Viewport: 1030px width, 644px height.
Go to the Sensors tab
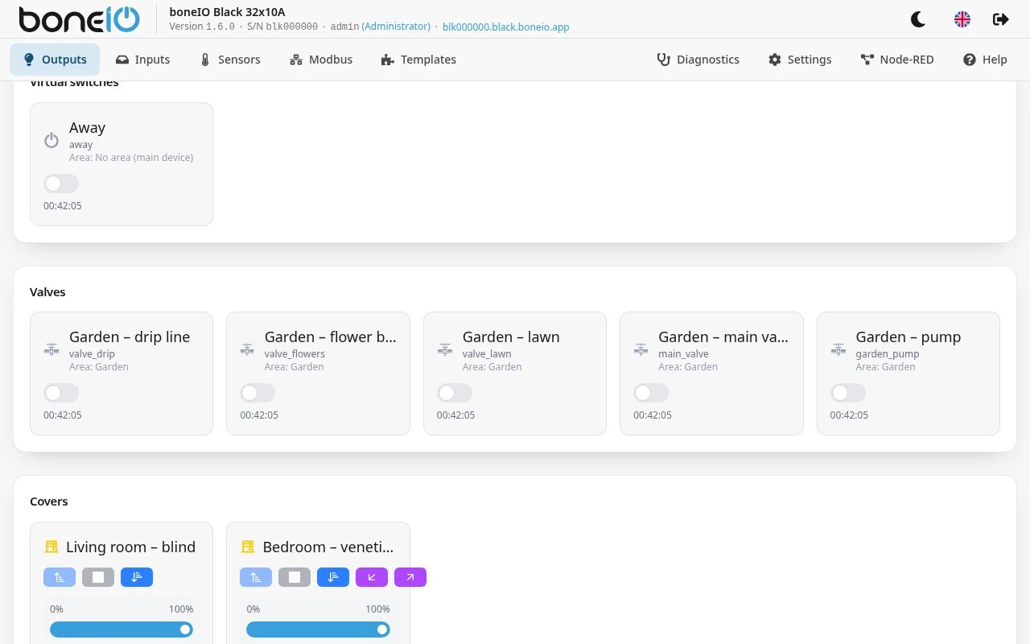click(x=229, y=60)
